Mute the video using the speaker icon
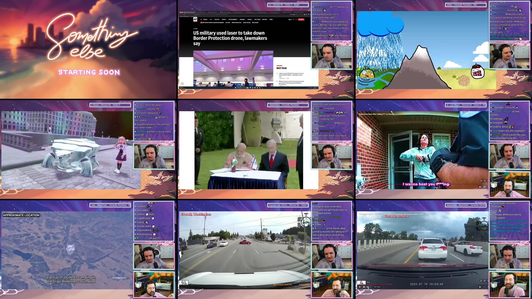The width and height of the screenshot is (532, 299). point(364,287)
